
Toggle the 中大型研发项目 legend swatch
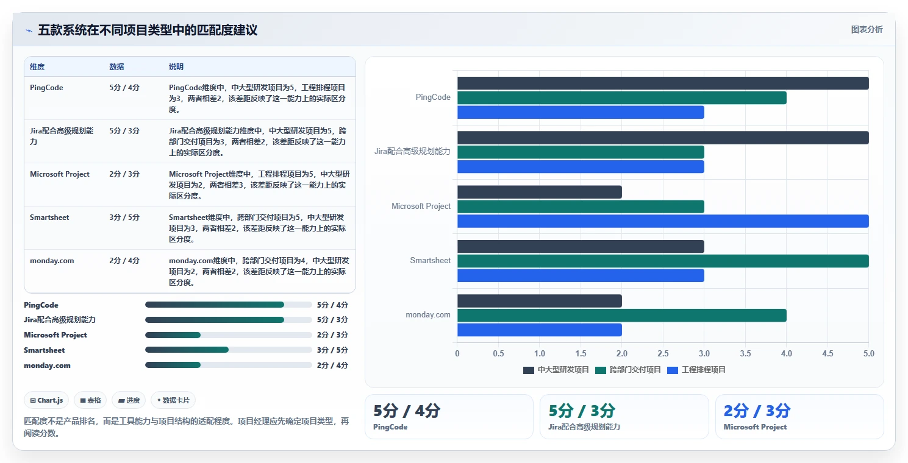[529, 370]
